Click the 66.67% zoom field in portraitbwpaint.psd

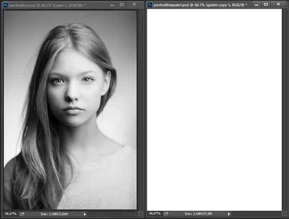click(x=155, y=214)
